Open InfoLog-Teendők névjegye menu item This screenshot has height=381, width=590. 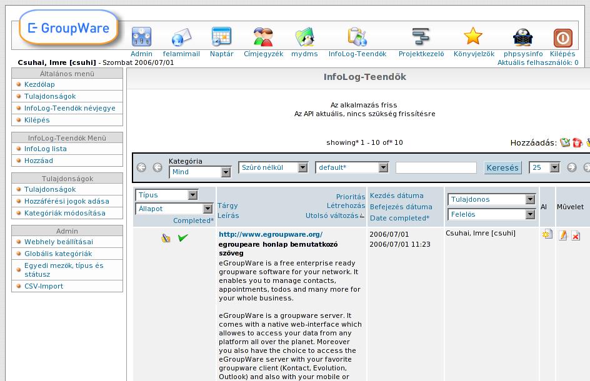click(x=70, y=108)
